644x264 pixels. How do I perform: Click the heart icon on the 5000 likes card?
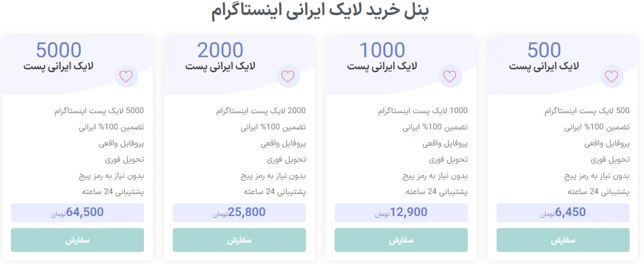126,76
